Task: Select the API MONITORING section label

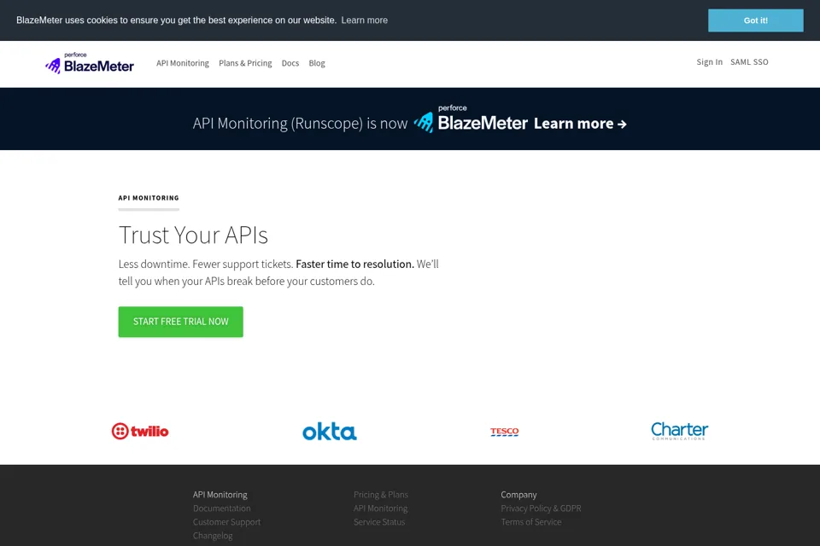Action: 149,198
